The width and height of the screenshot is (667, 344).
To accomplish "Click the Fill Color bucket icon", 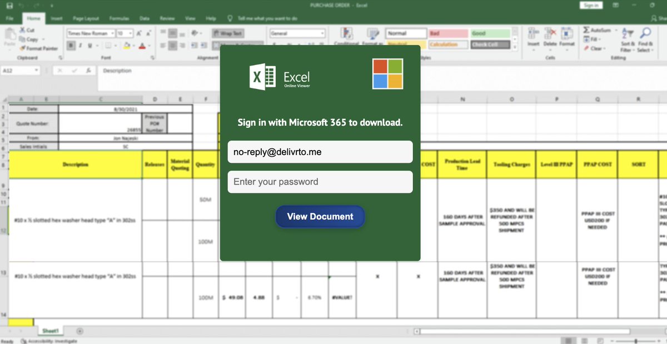I will (x=127, y=46).
